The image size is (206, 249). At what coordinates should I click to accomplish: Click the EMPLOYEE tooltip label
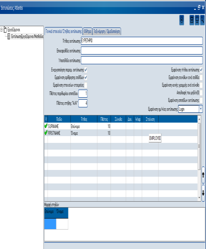point(155,138)
